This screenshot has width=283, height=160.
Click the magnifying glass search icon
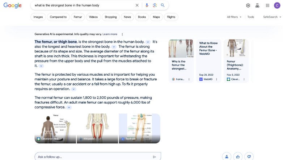[x=162, y=5]
